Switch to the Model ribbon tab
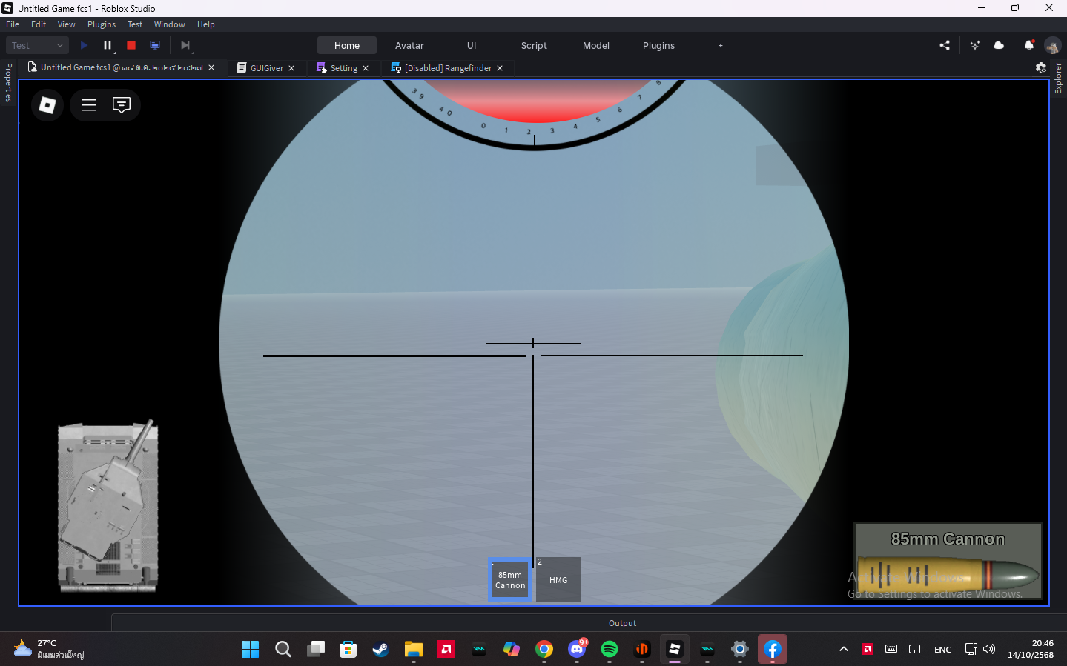1067x666 pixels. [x=596, y=45]
